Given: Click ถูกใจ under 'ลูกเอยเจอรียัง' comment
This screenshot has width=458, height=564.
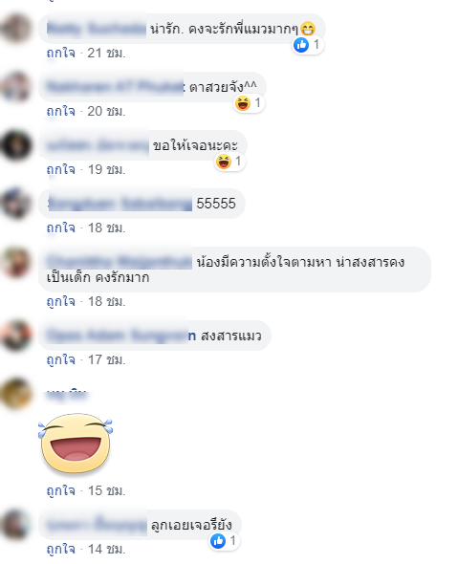Looking at the screenshot, I should 61,549.
